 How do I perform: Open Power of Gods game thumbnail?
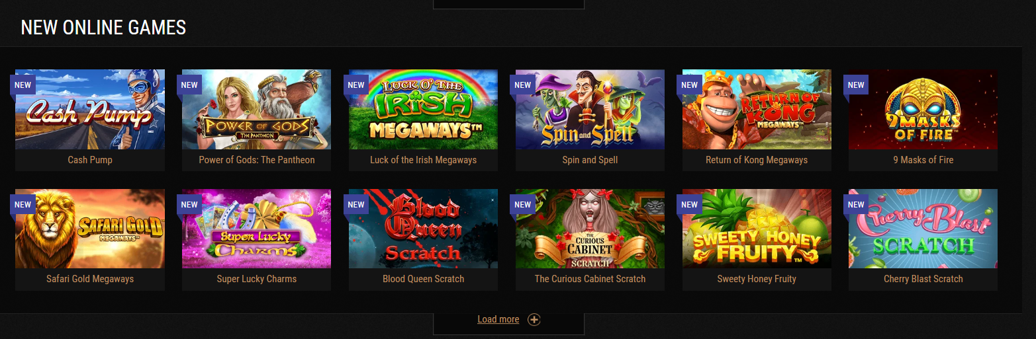pos(257,109)
